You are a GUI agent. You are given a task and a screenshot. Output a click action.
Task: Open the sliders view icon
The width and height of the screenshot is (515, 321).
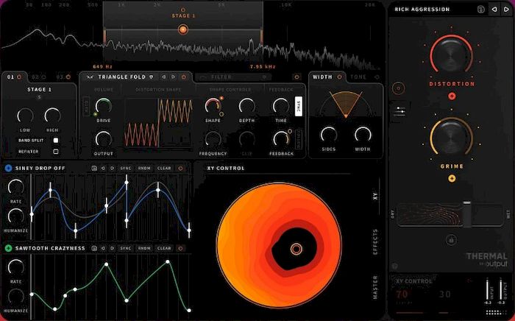click(399, 111)
